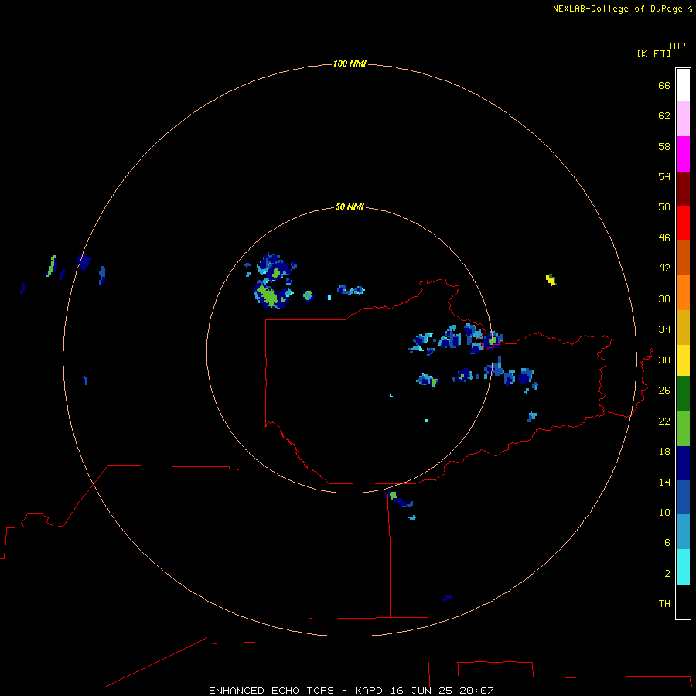Click the dark red legend swatch
Image resolution: width=696 pixels, height=696 pixels.
point(683,189)
